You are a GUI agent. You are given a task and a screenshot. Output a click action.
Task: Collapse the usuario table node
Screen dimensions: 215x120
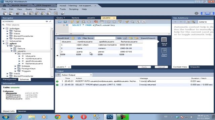click(x=11, y=51)
